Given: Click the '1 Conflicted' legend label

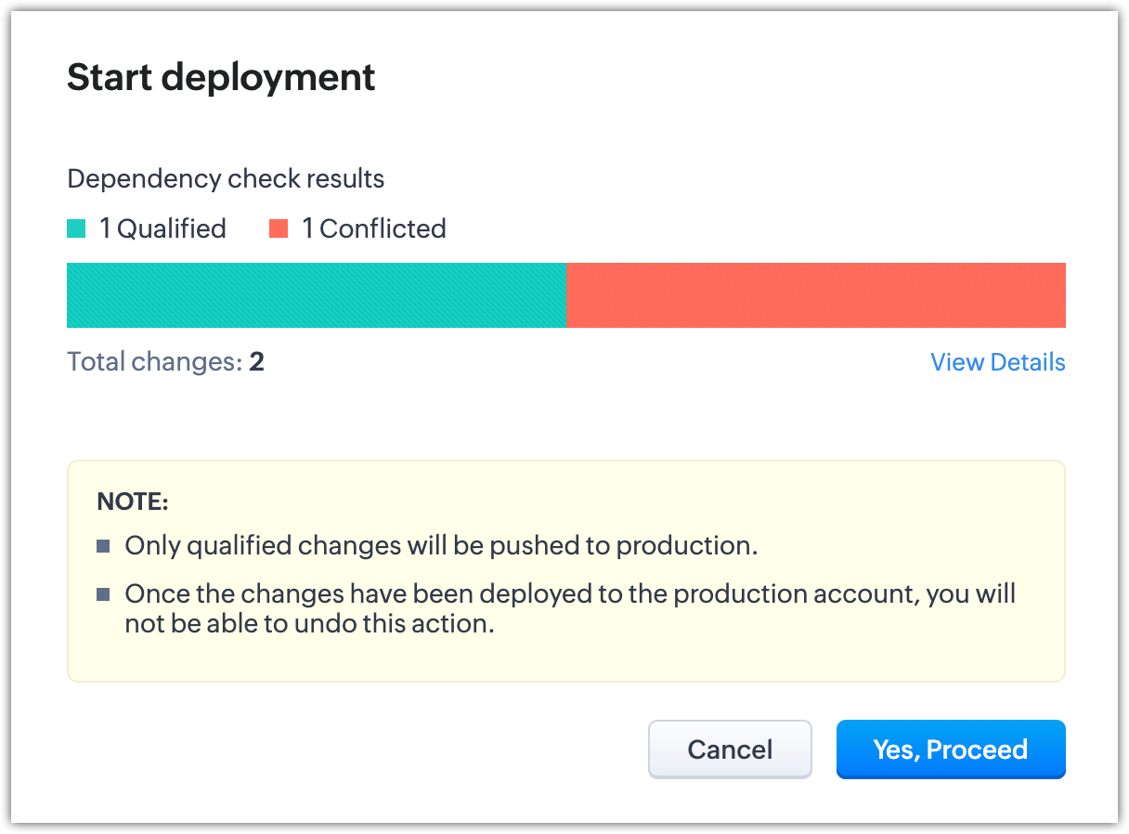Looking at the screenshot, I should (373, 228).
